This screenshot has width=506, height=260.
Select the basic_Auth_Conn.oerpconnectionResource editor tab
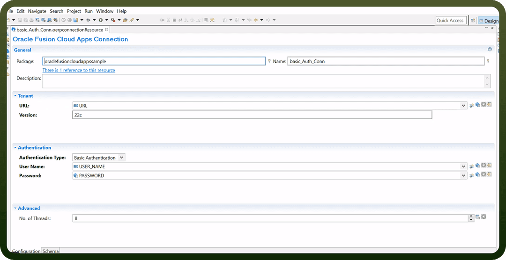pyautogui.click(x=60, y=29)
